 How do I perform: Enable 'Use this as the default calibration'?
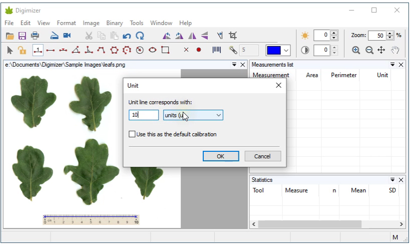(x=132, y=134)
